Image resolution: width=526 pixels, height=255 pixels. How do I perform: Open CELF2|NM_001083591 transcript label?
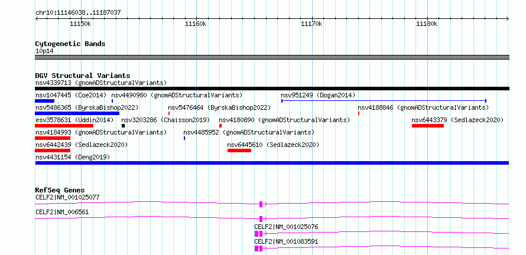(x=286, y=242)
